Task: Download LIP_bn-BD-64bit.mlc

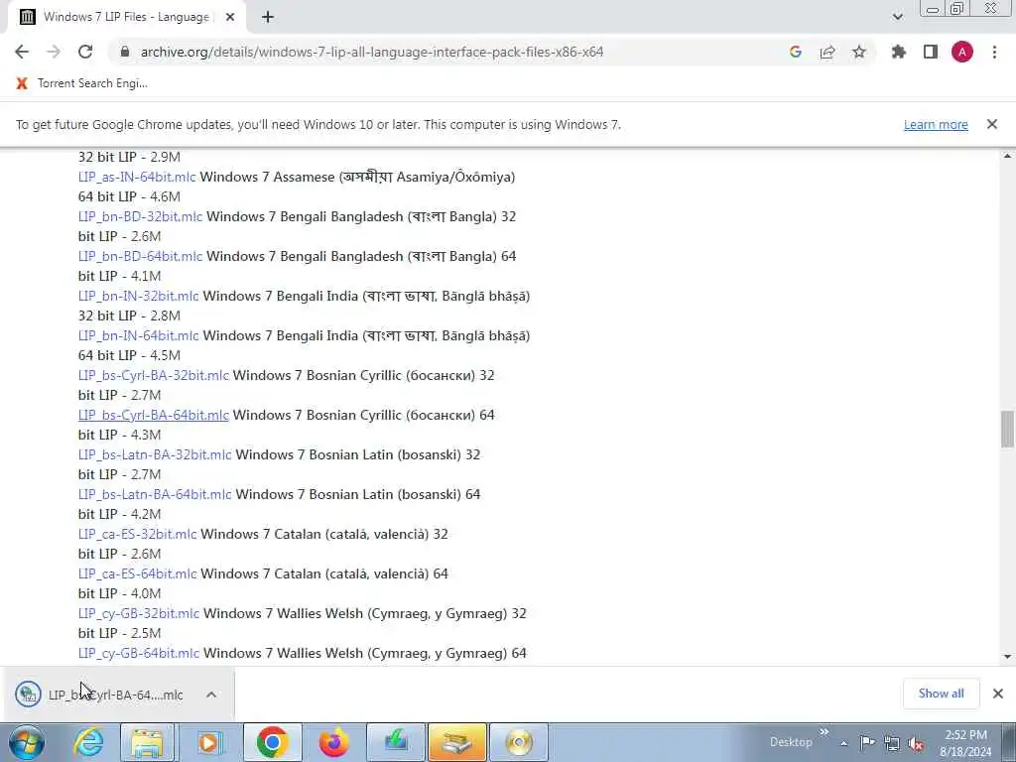Action: point(140,256)
